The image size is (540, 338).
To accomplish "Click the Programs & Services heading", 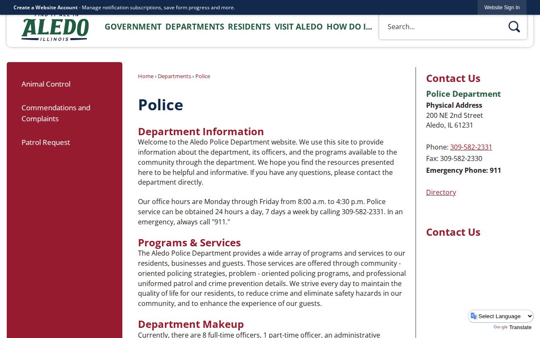I will tap(189, 243).
